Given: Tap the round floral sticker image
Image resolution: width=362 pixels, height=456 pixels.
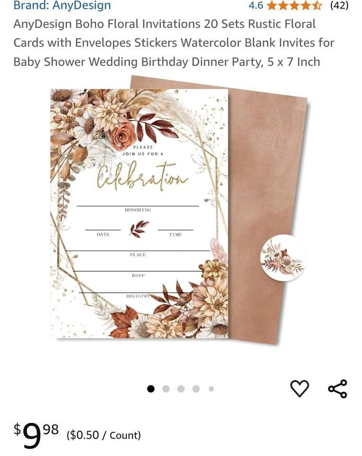Looking at the screenshot, I should click(x=283, y=257).
